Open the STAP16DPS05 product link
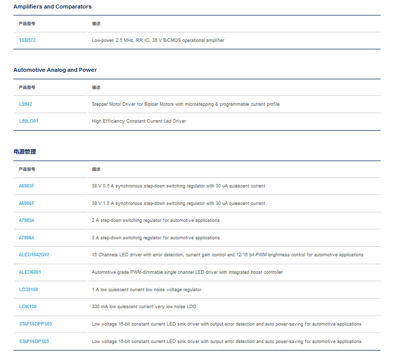Image resolution: width=399 pixels, height=357 pixels. coord(34,341)
